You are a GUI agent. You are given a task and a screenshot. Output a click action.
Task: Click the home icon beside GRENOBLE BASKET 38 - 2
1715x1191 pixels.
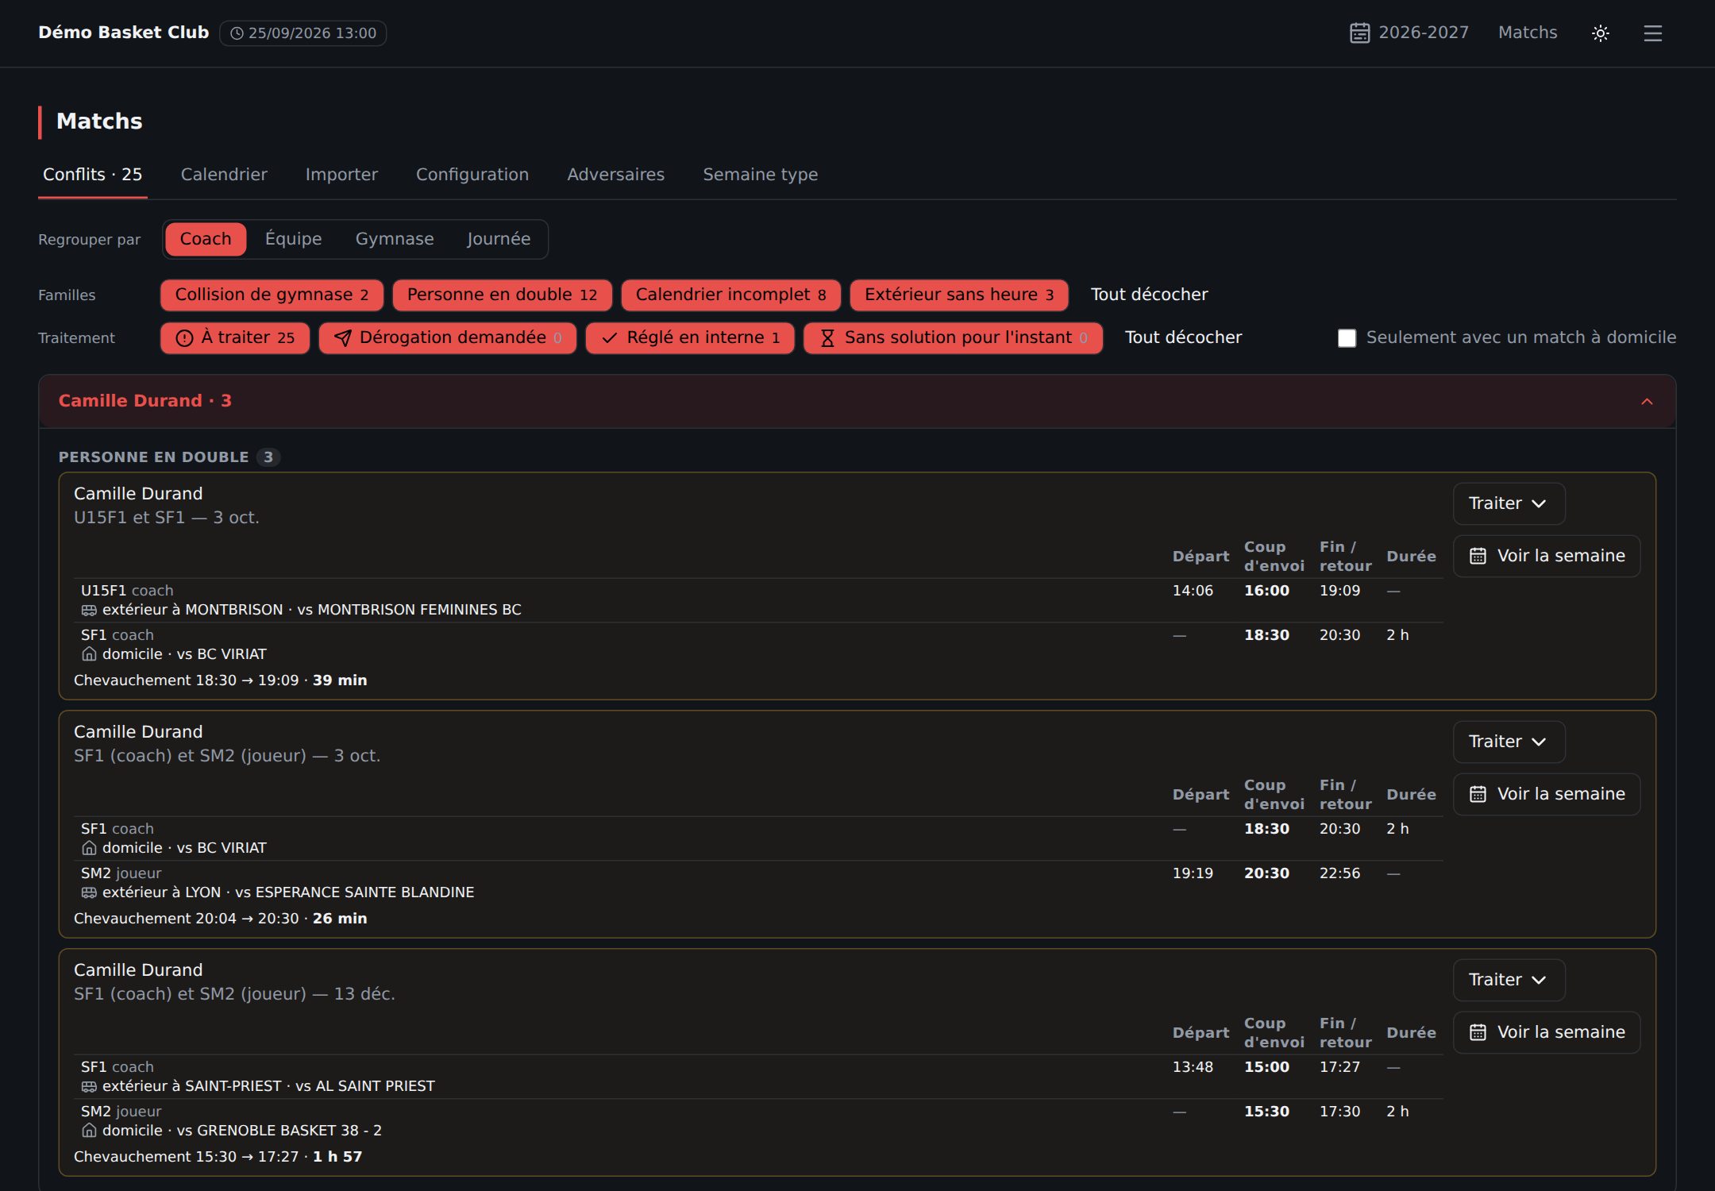pyautogui.click(x=89, y=1131)
